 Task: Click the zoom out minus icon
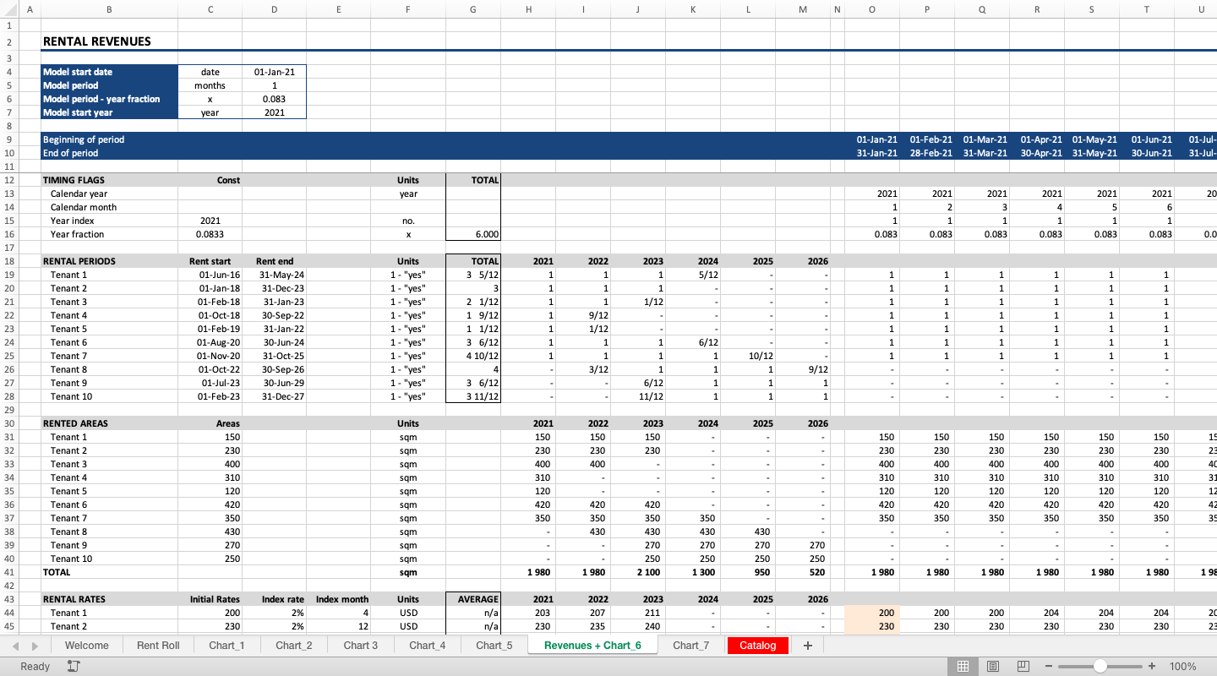click(1049, 666)
